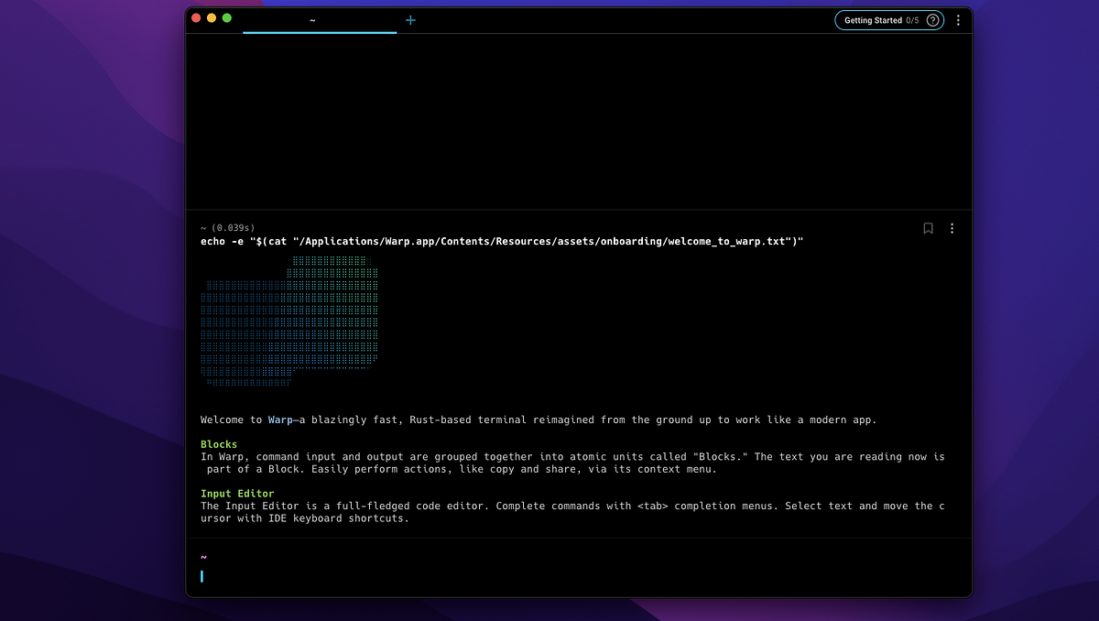This screenshot has height=621, width=1099.
Task: Open Getting Started help via question mark icon
Action: (932, 19)
